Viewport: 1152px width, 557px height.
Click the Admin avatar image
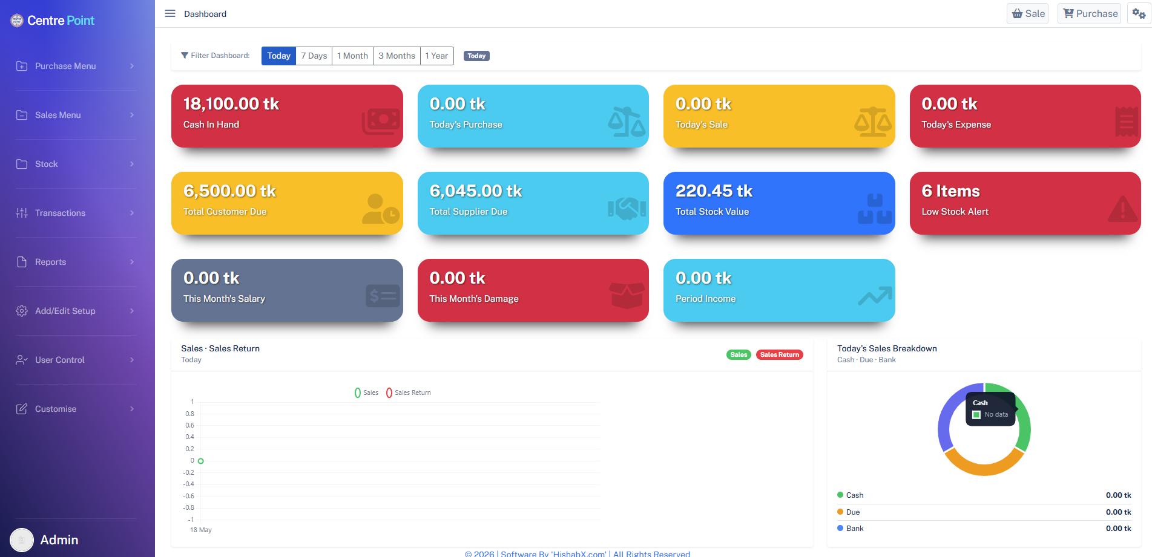click(x=22, y=540)
